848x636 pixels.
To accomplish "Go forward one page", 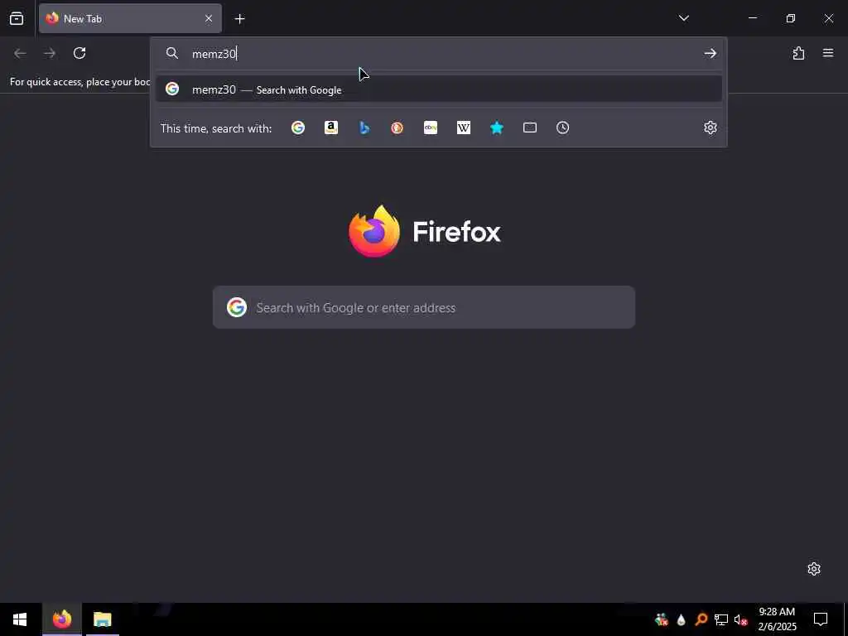I will pos(50,53).
